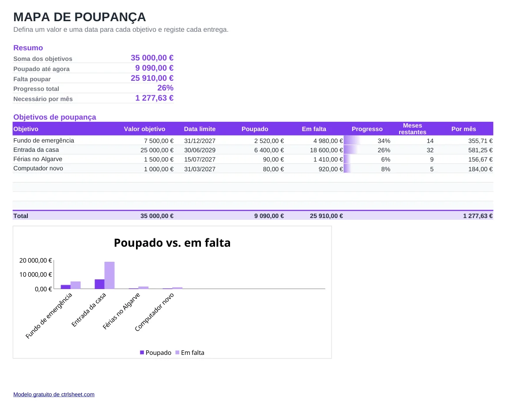Click the 'Necessário por mês' value 1 277,63 €

154,98
